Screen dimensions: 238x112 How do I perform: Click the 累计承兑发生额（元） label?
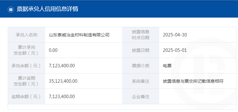(x=27, y=50)
